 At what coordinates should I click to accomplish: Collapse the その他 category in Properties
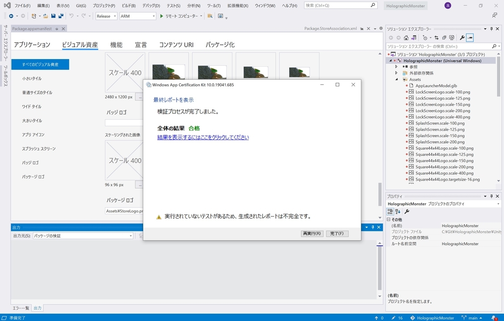(x=388, y=220)
